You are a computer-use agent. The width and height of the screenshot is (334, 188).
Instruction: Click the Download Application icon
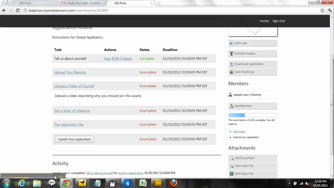(x=231, y=64)
